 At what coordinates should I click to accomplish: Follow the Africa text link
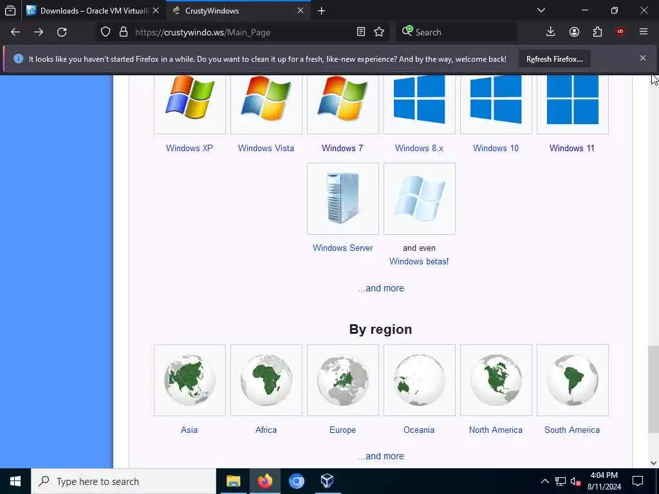coord(266,430)
